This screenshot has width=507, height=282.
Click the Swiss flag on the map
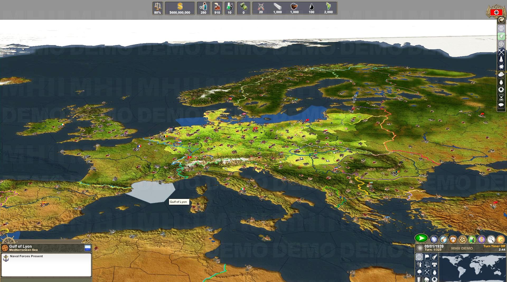189,157
